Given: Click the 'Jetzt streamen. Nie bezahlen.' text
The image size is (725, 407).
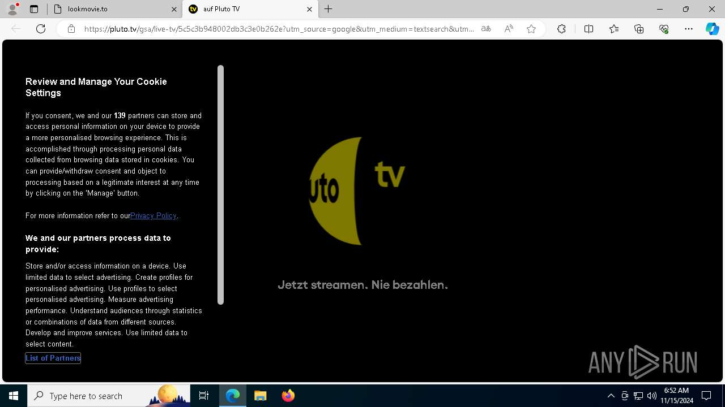Looking at the screenshot, I should 362,285.
